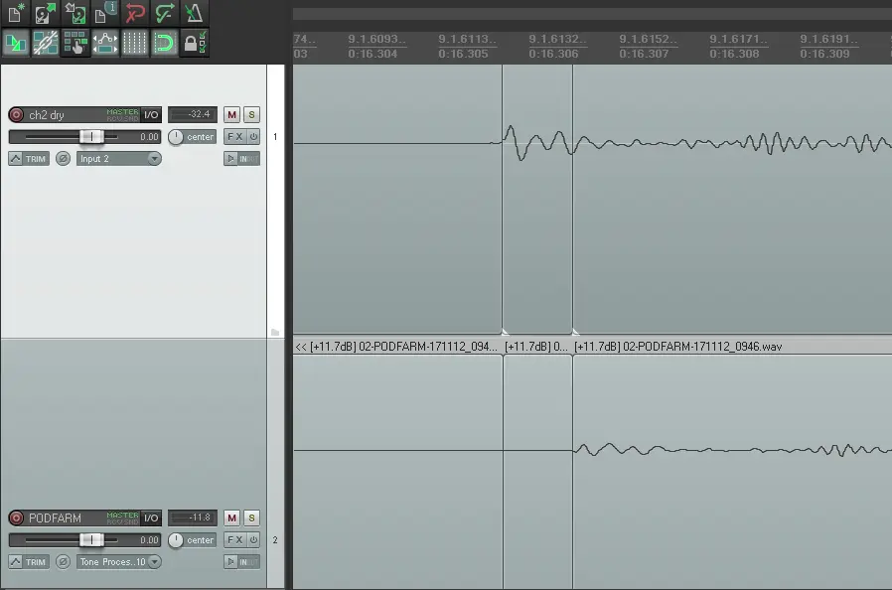Click the Redo toolbar icon
892x590 pixels.
(165, 13)
